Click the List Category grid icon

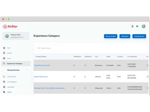[4, 82]
